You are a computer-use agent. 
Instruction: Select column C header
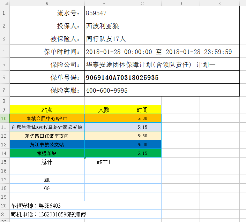[x=142, y=3]
